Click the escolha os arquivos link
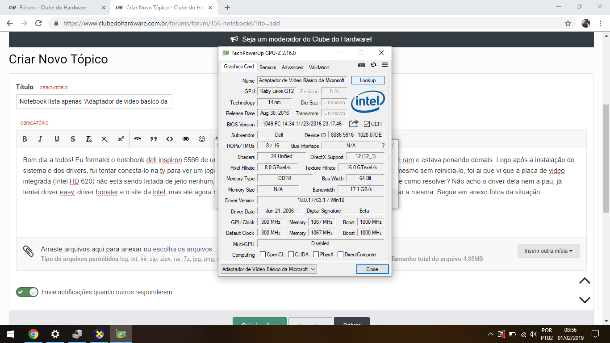 (x=185, y=249)
